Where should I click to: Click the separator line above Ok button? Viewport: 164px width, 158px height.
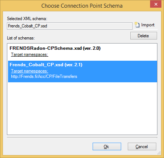click(x=82, y=138)
